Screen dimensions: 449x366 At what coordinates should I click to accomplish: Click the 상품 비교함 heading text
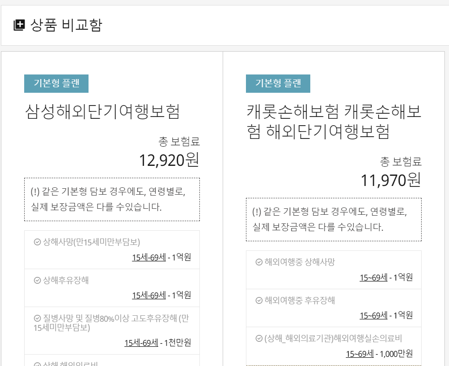[66, 25]
